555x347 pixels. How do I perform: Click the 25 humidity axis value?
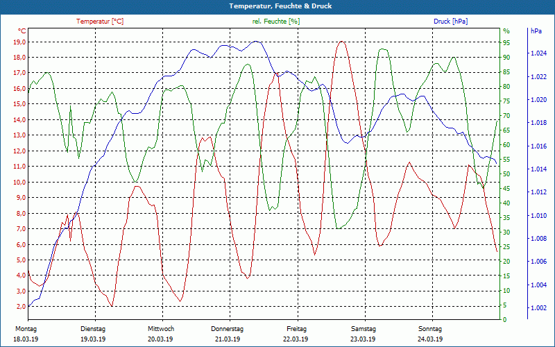[506, 247]
